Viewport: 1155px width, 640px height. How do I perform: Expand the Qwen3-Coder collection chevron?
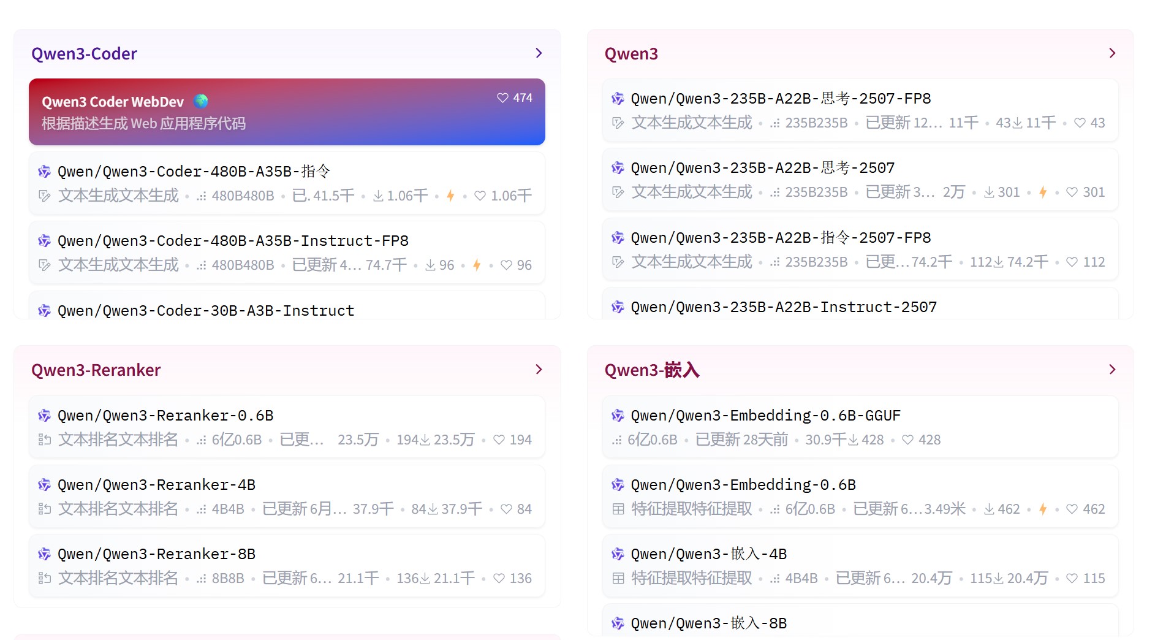[x=539, y=53]
